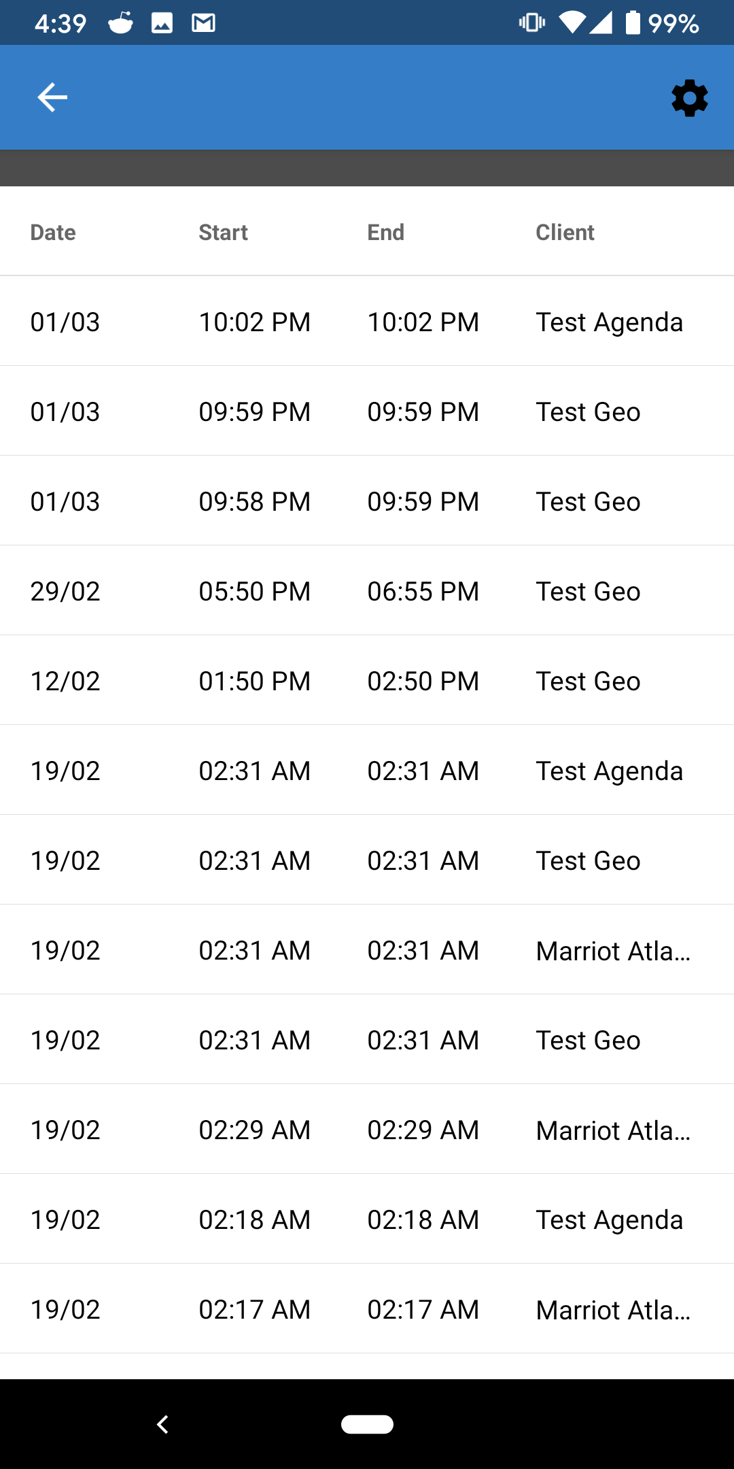Open the 10:02 PM Test Agenda entry
Image resolution: width=734 pixels, height=1469 pixels.
(x=367, y=322)
